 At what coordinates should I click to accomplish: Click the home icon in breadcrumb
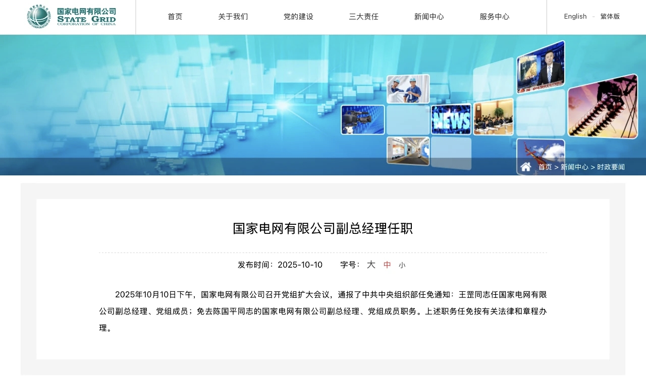525,167
